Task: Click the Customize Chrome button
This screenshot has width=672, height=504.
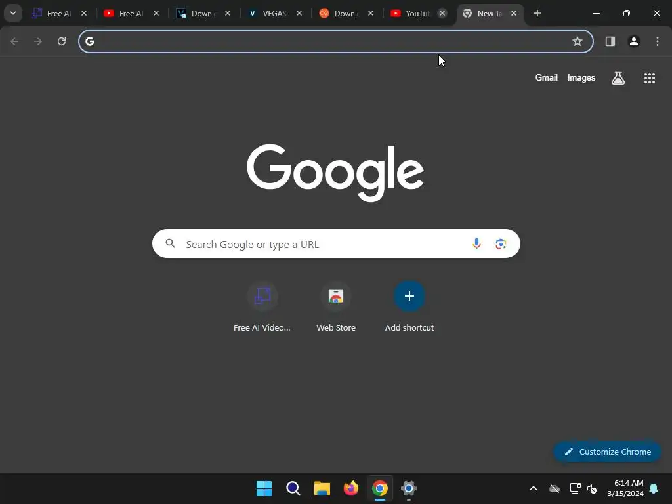Action: click(x=607, y=451)
